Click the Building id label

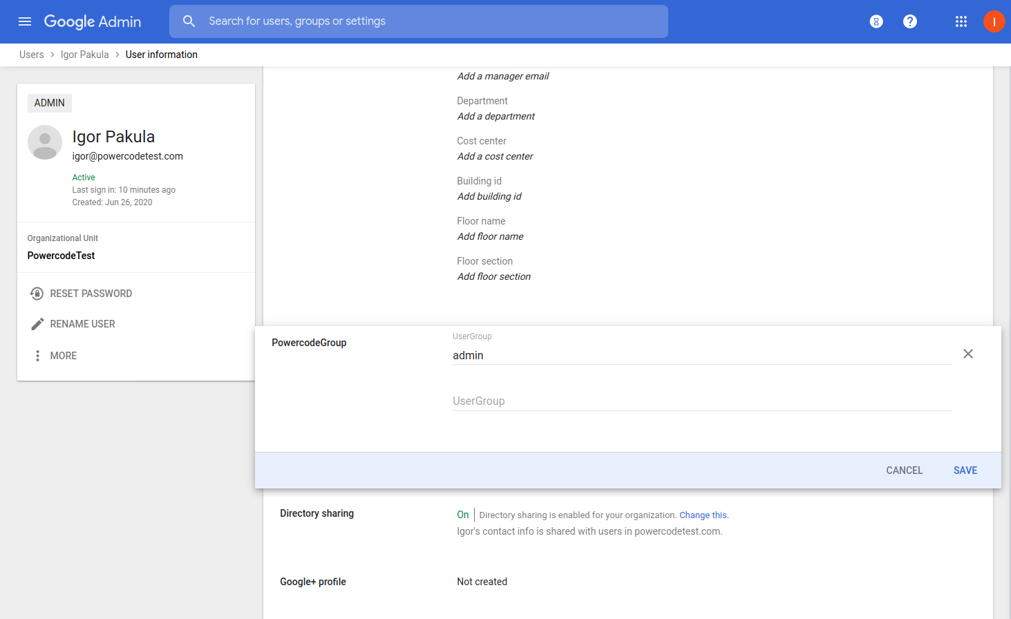click(x=480, y=181)
